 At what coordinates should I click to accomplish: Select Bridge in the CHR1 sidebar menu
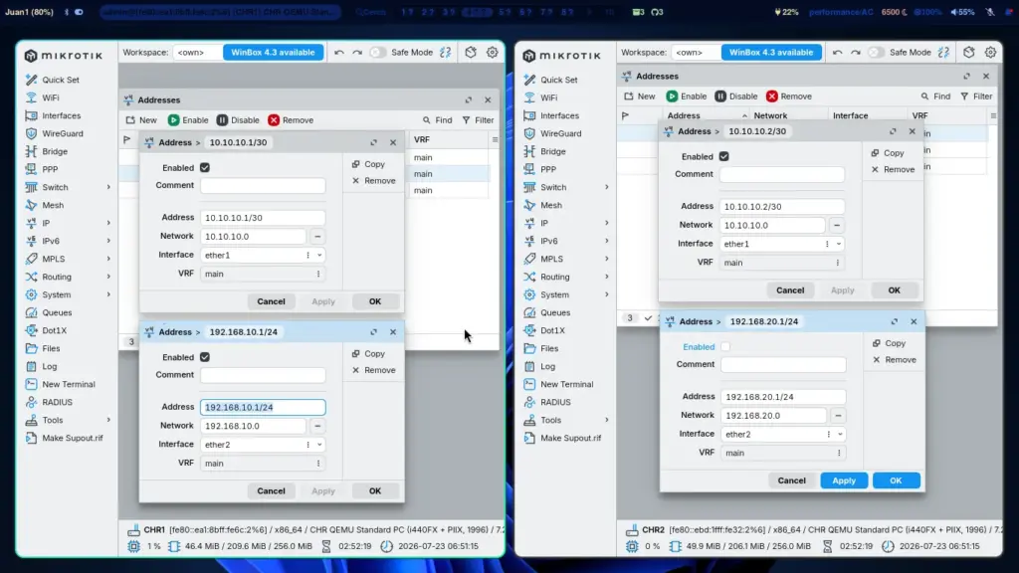(55, 151)
